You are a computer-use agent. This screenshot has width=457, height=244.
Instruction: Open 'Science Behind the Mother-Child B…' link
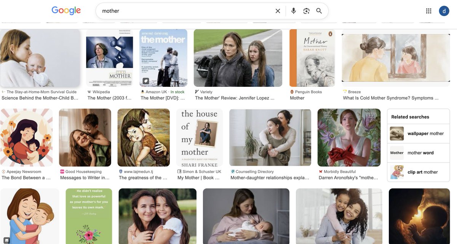[40, 98]
